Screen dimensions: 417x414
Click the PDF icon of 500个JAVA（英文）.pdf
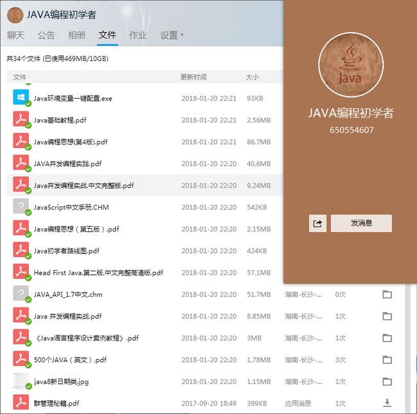click(21, 359)
